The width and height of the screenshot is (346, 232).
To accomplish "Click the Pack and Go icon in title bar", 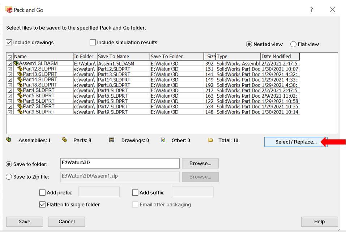I will pyautogui.click(x=9, y=10).
